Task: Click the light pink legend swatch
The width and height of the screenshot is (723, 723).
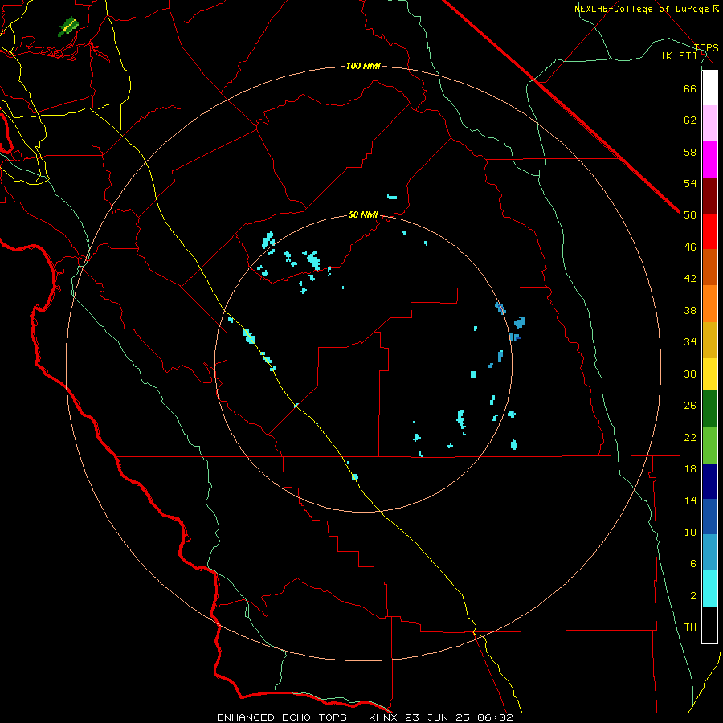Action: coord(709,123)
